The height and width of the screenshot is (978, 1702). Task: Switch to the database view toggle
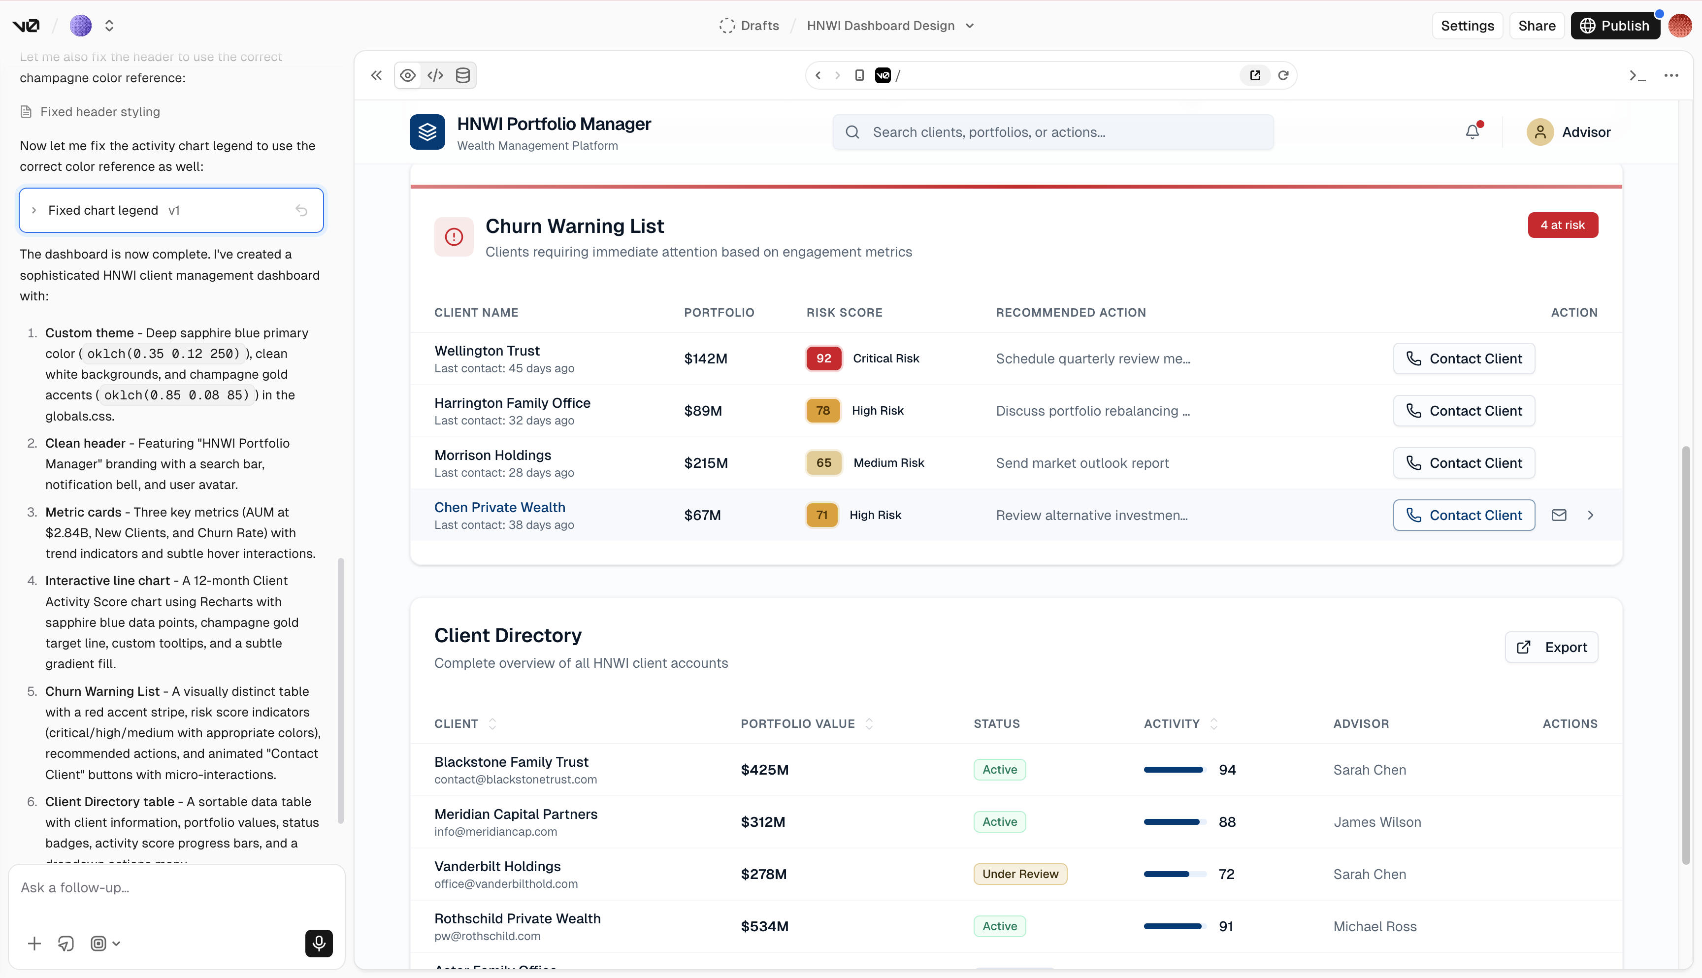[463, 75]
